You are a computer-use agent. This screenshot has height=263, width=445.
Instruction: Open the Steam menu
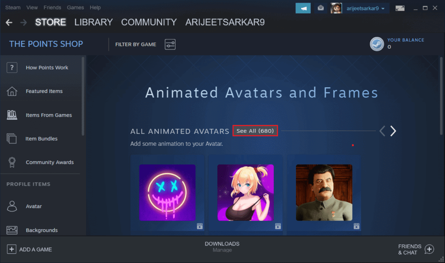(x=13, y=7)
